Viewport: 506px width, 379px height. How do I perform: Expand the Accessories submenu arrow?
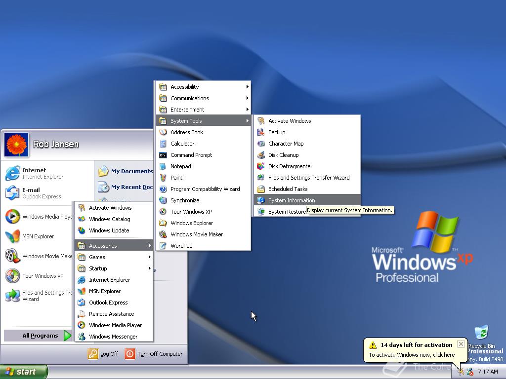(149, 246)
